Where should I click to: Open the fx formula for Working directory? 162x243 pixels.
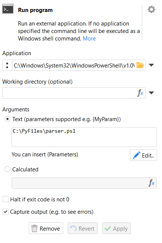coord(140,93)
